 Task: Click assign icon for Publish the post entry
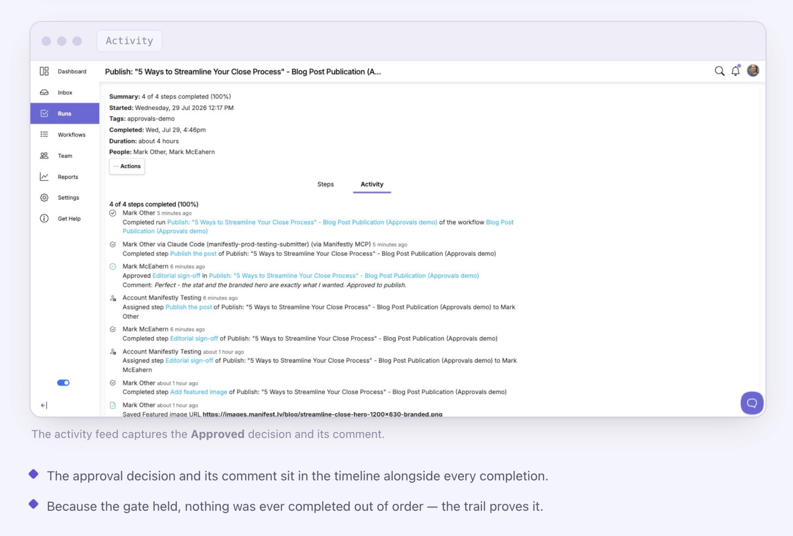[x=113, y=298]
